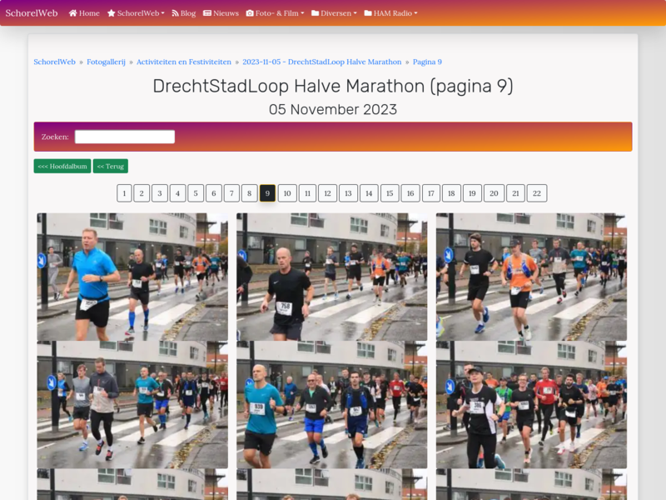Go to gallery page 6

[214, 193]
